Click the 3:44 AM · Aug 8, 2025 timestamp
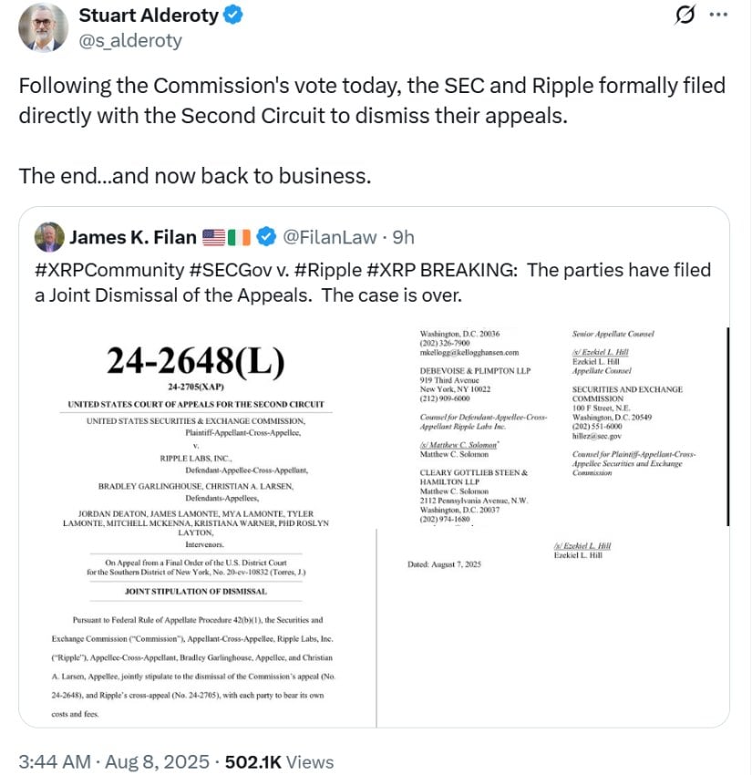 pos(114,761)
